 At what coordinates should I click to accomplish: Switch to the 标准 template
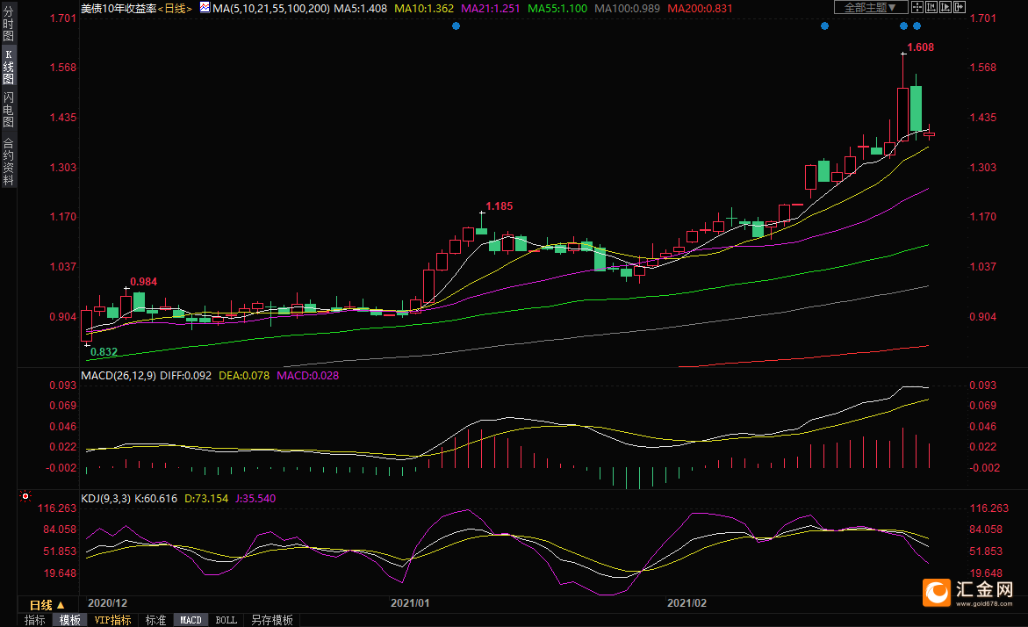pyautogui.click(x=155, y=620)
